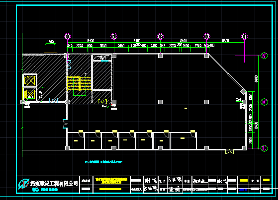The image size is (278, 200).
Task: Select the axis bubble labeled N
Action: tap(264, 56)
